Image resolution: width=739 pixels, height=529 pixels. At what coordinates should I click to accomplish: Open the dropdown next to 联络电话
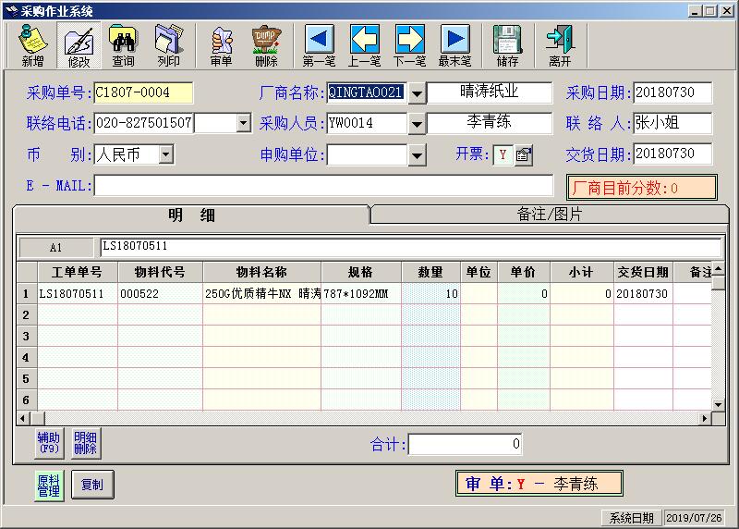(243, 123)
